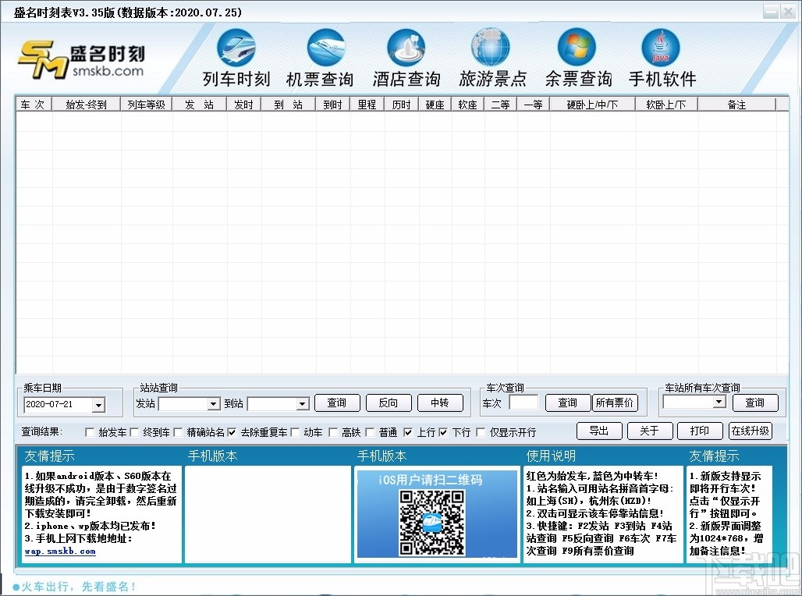
Task: Click the 在线升级 online upgrade button
Action: 750,430
